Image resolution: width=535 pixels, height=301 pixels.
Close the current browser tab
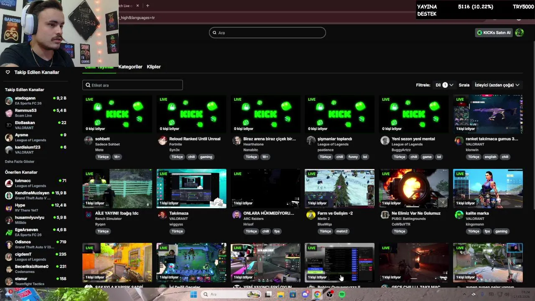tap(138, 5)
